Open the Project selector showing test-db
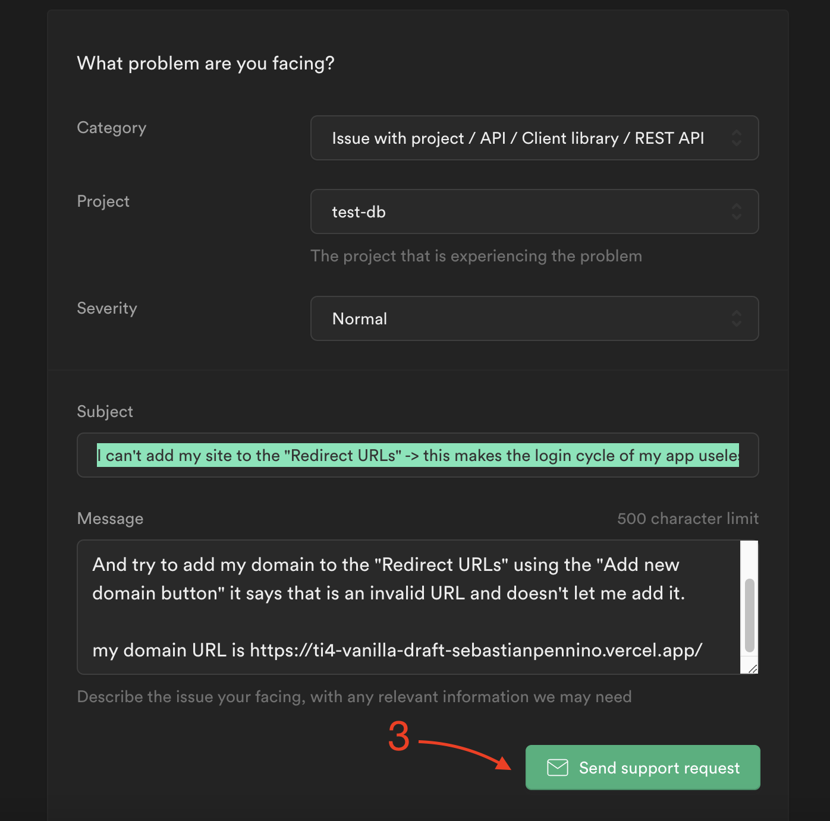Image resolution: width=830 pixels, height=821 pixels. click(x=534, y=211)
